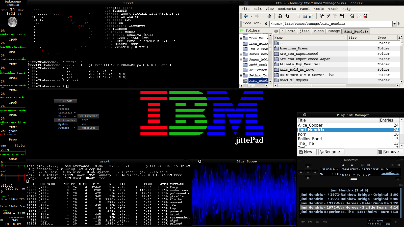The image size is (404, 227).
Task: Toggle repeat in Audacious
Action: point(398,165)
